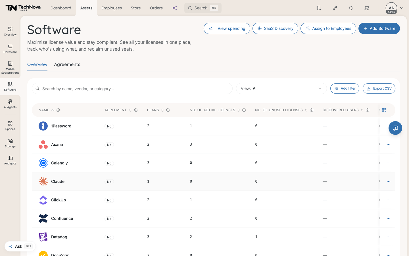Go to Employees in top navigation

coord(112,8)
